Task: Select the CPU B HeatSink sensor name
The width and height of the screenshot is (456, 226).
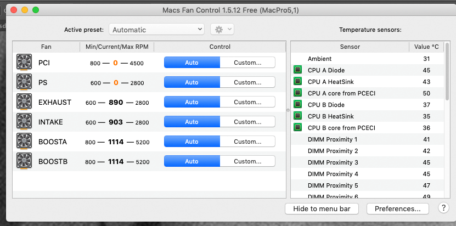Action: 331,116
